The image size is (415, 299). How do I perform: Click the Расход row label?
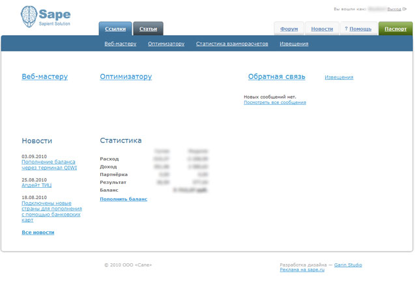(x=109, y=159)
